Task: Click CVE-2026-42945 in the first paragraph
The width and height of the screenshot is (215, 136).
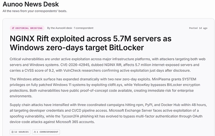Action: [x=75, y=65]
